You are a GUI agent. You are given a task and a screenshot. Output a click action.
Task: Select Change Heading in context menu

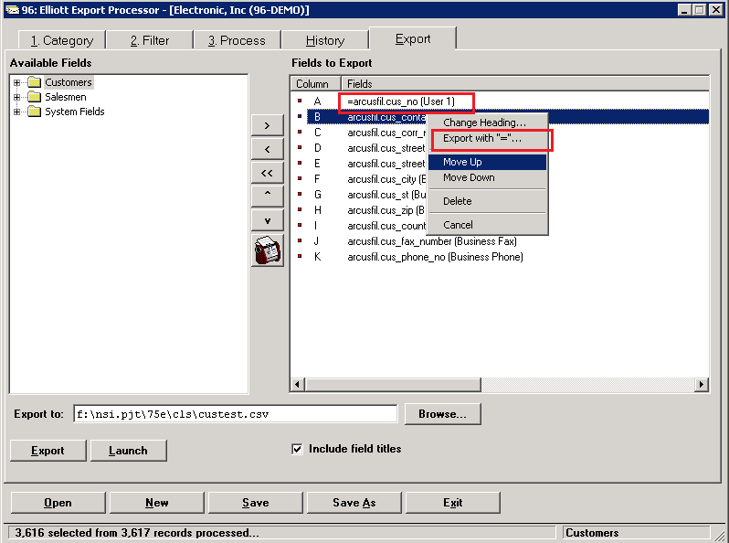[484, 122]
